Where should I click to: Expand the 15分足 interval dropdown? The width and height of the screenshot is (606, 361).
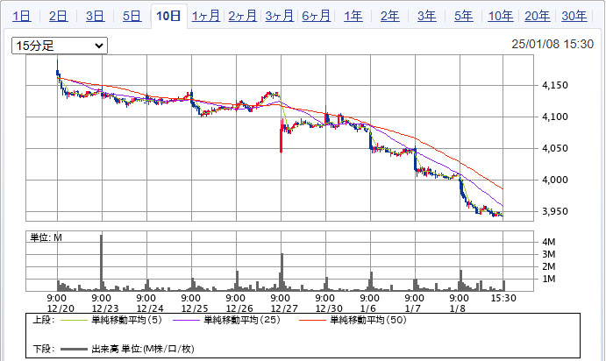[59, 45]
